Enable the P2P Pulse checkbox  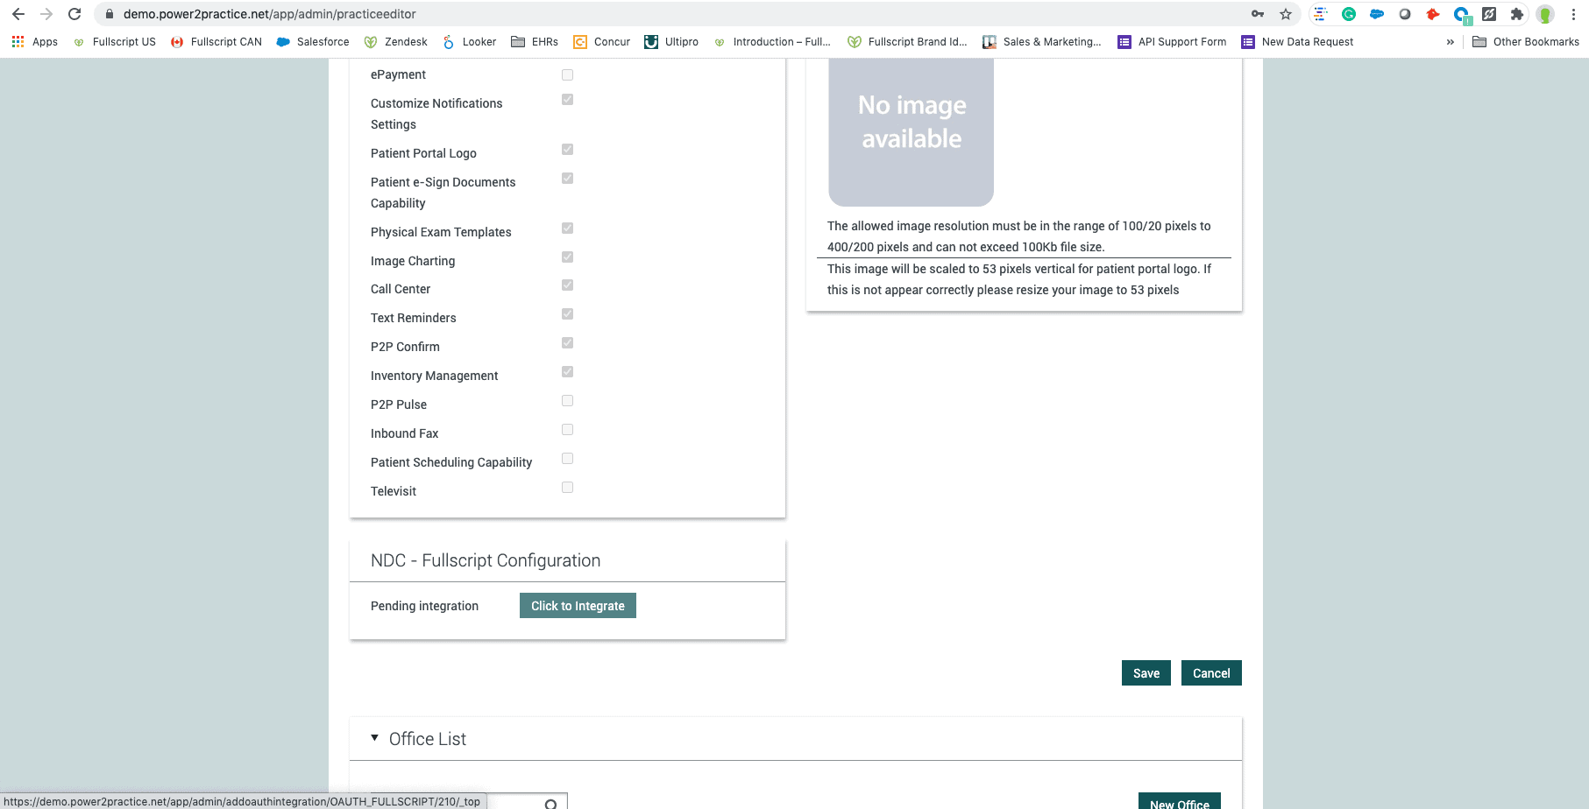coord(567,400)
